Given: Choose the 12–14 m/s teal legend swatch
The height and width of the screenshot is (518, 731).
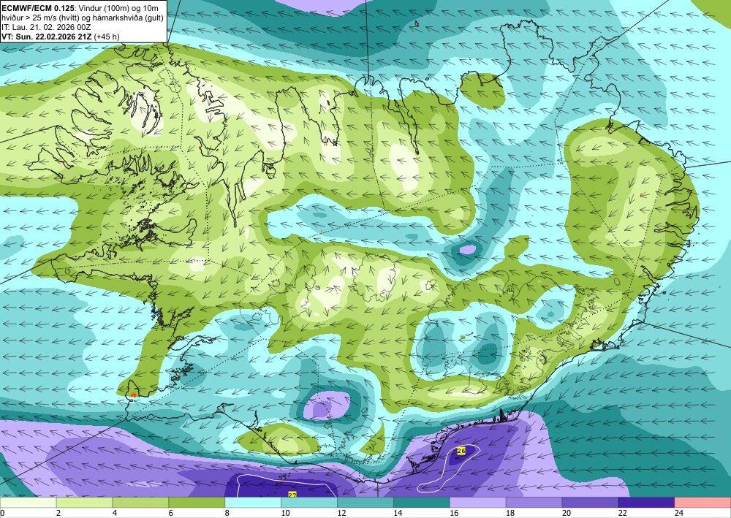Looking at the screenshot, I should tap(365, 503).
